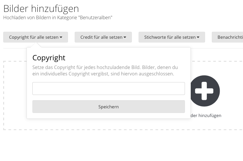This screenshot has width=243, height=161.
Task: Click the dark round plus icon
Action: click(x=204, y=91)
